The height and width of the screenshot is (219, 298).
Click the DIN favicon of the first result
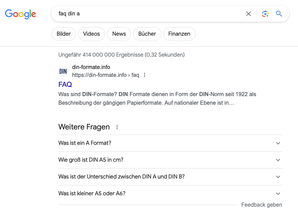(x=63, y=71)
